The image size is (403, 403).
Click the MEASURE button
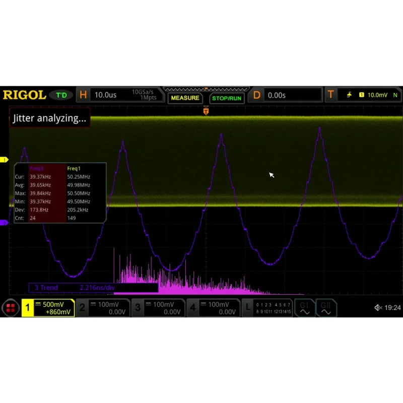point(185,98)
